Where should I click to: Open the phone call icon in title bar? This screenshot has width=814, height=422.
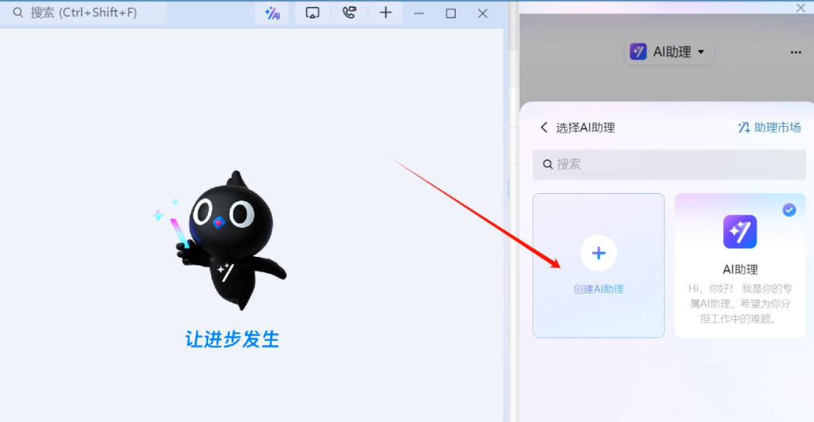click(350, 12)
